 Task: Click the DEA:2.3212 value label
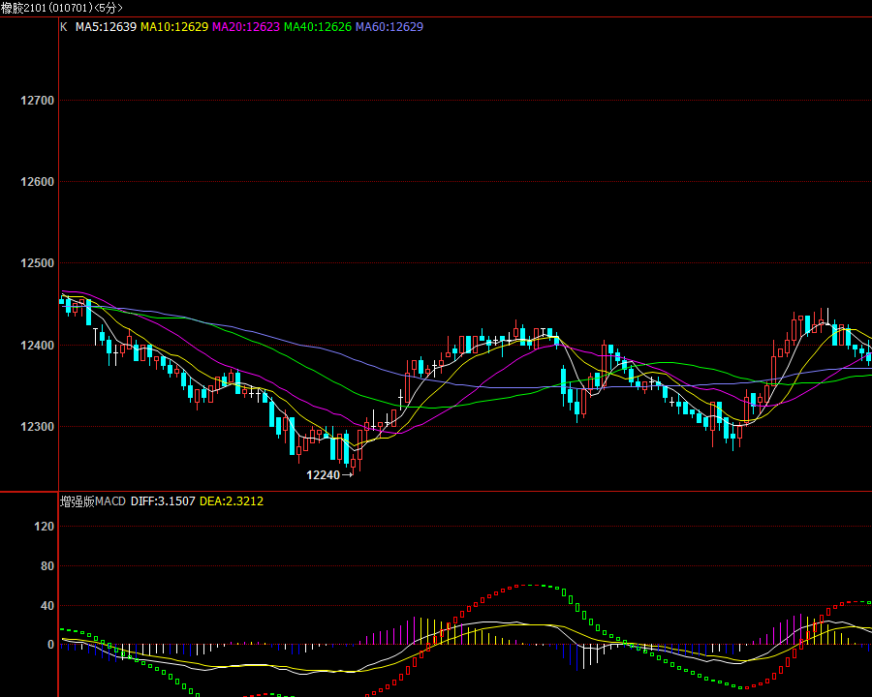click(232, 501)
